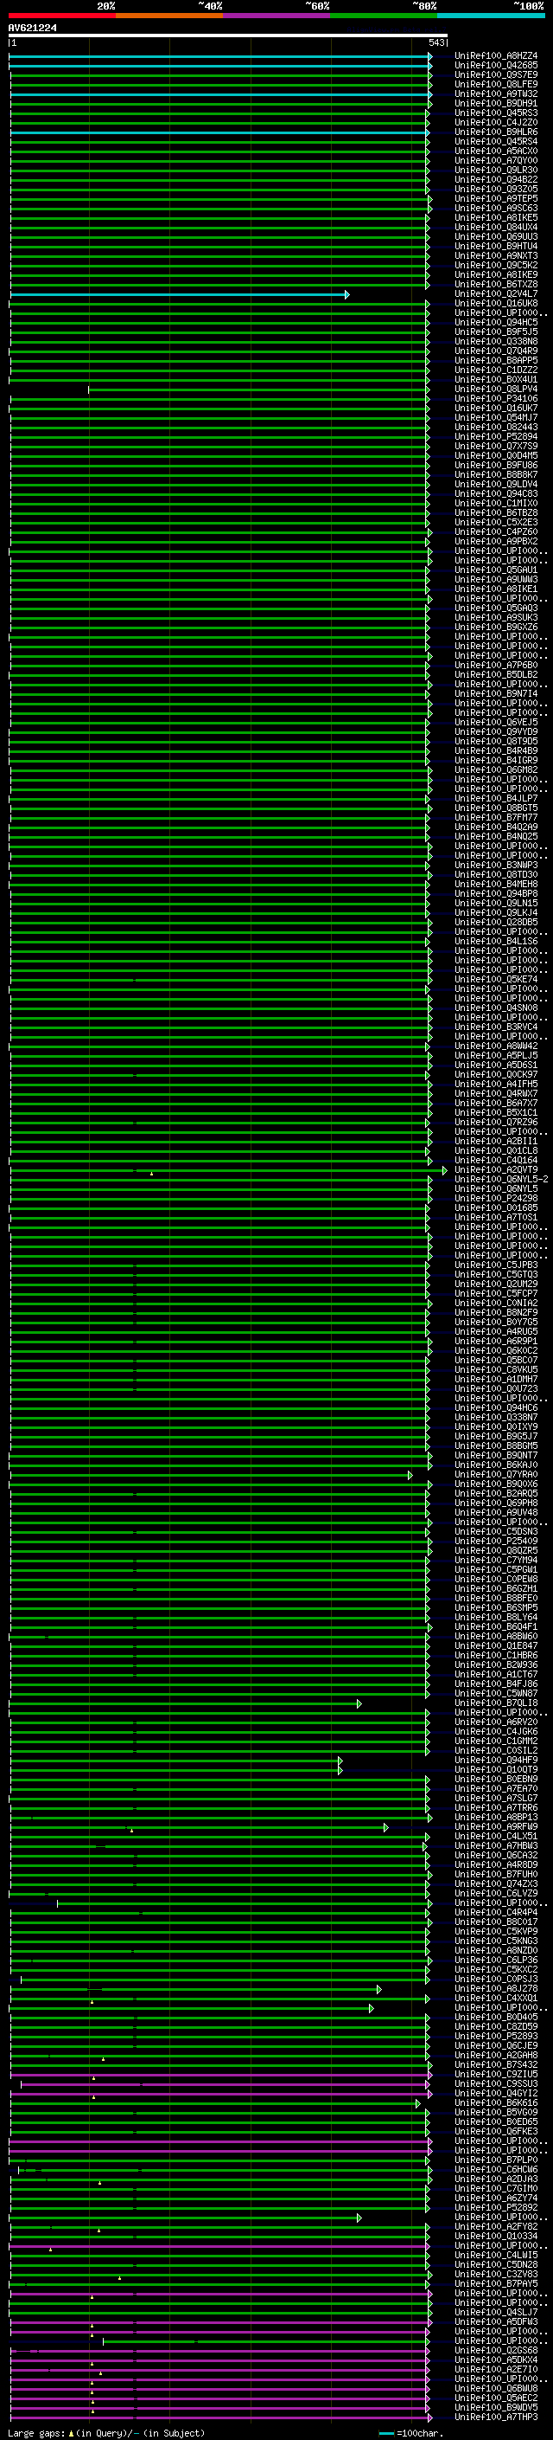
Task: Click the UniRef100_P25409 label
Action: pos(496,1541)
